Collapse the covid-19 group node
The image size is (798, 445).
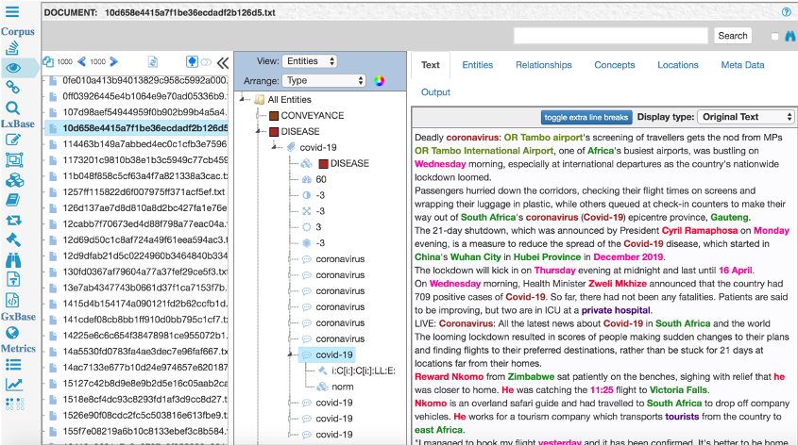pos(275,147)
